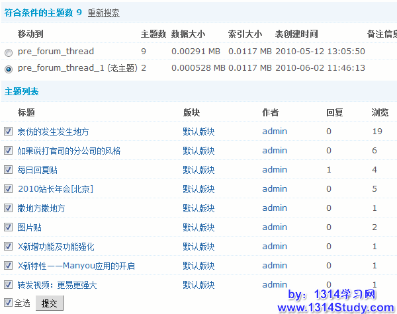Click the 提交 submit button
The height and width of the screenshot is (314, 397).
pyautogui.click(x=49, y=303)
